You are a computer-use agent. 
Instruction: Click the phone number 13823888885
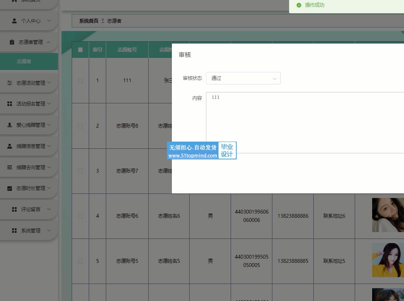[293, 261]
